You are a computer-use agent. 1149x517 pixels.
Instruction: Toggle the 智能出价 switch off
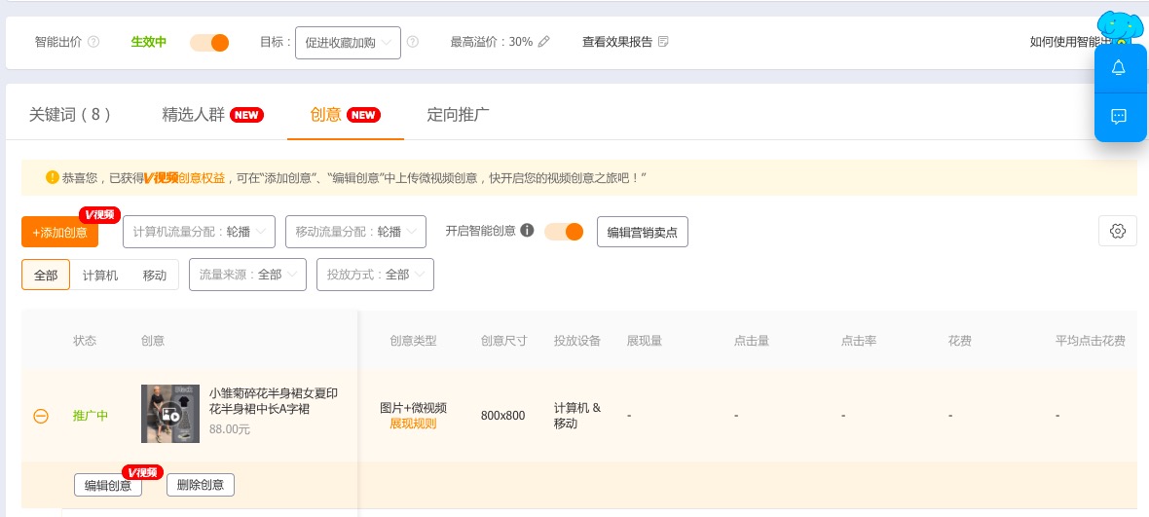click(x=209, y=42)
